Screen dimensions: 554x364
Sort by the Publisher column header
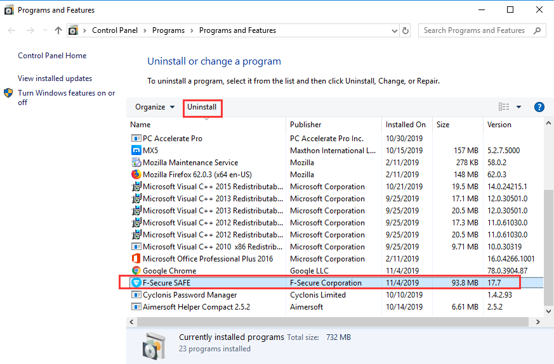[x=334, y=125]
